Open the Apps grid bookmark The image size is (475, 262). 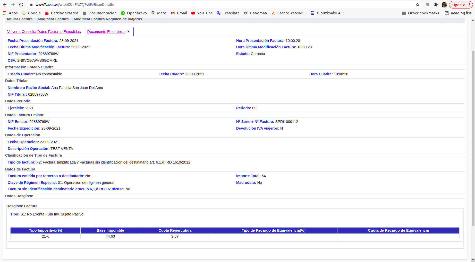tap(10, 13)
